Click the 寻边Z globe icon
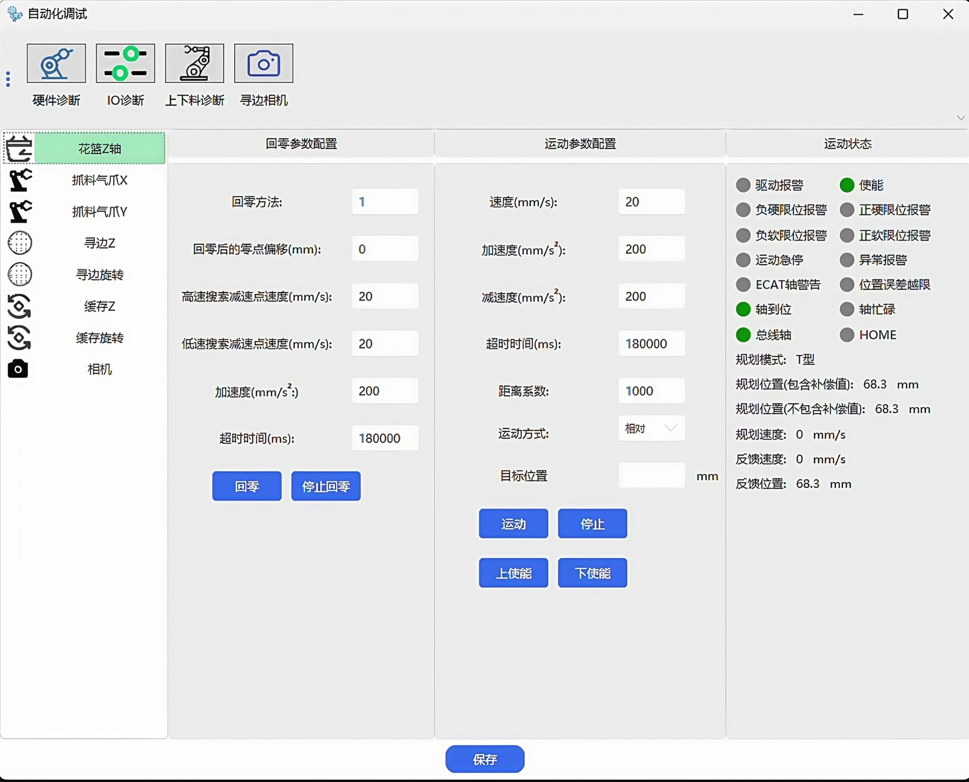This screenshot has width=969, height=782. [20, 243]
